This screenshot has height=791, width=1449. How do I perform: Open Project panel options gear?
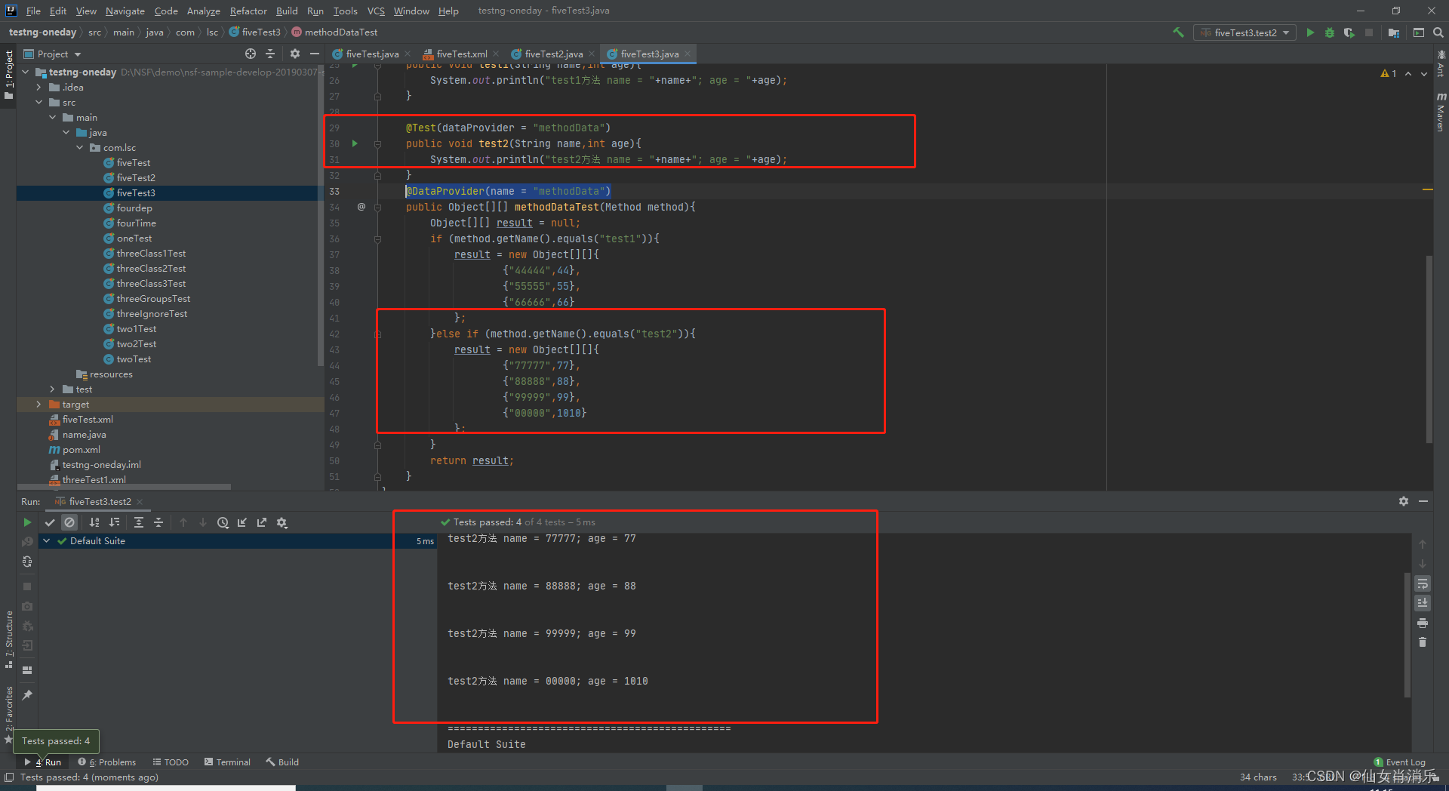[x=295, y=54]
